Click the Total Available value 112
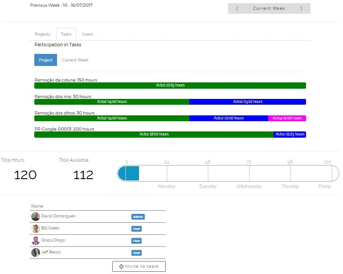 click(x=83, y=175)
